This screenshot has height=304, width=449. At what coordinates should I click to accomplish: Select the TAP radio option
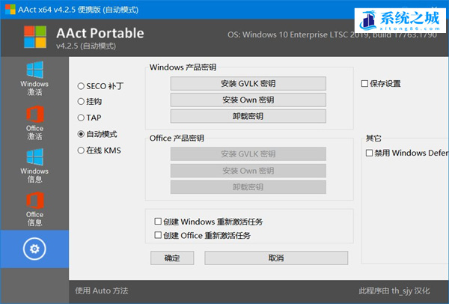(x=81, y=118)
